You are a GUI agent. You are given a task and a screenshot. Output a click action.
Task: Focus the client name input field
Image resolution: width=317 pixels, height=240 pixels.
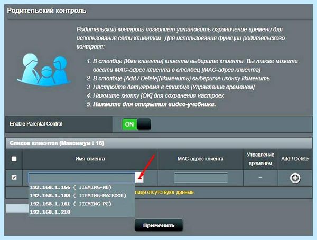(x=82, y=178)
